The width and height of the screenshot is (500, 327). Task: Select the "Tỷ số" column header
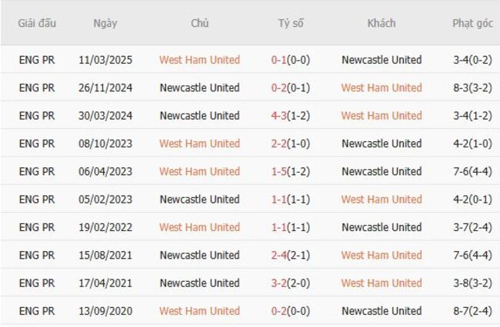click(x=291, y=23)
